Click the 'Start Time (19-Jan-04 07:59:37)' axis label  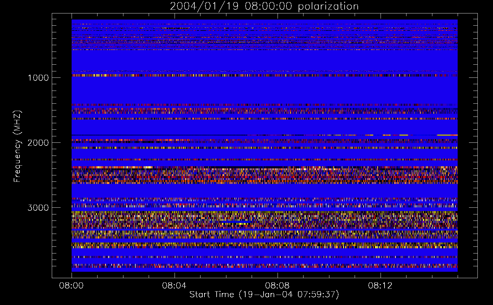pos(264,295)
